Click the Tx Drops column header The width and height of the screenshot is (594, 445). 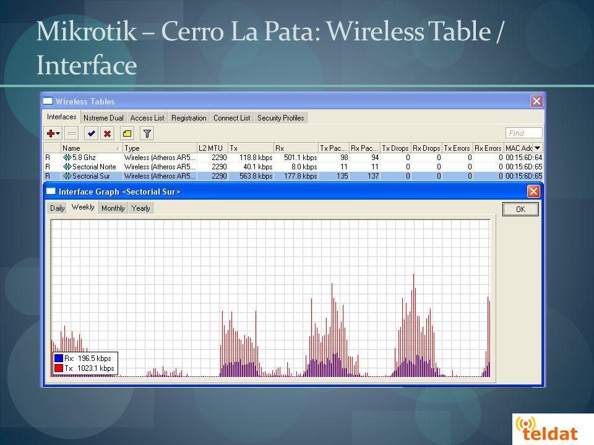[x=395, y=148]
